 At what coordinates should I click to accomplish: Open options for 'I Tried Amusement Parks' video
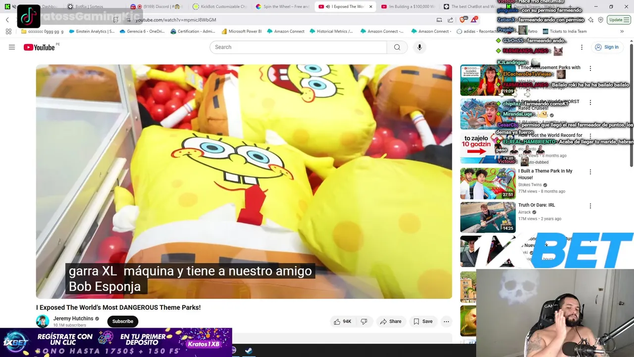point(590,68)
